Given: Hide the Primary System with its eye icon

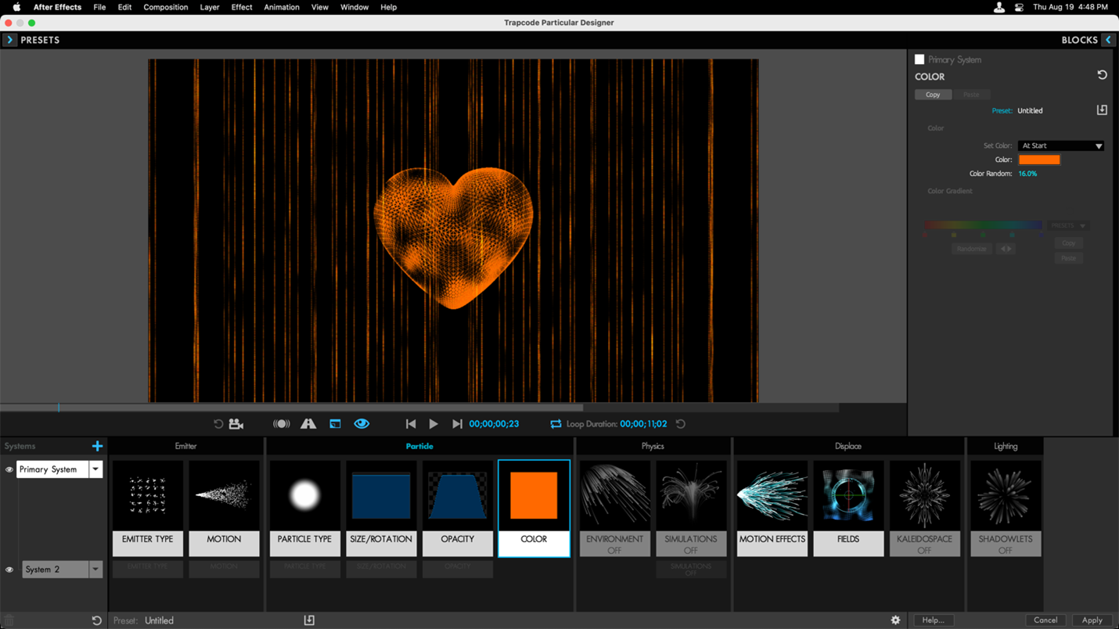Looking at the screenshot, I should coord(9,469).
